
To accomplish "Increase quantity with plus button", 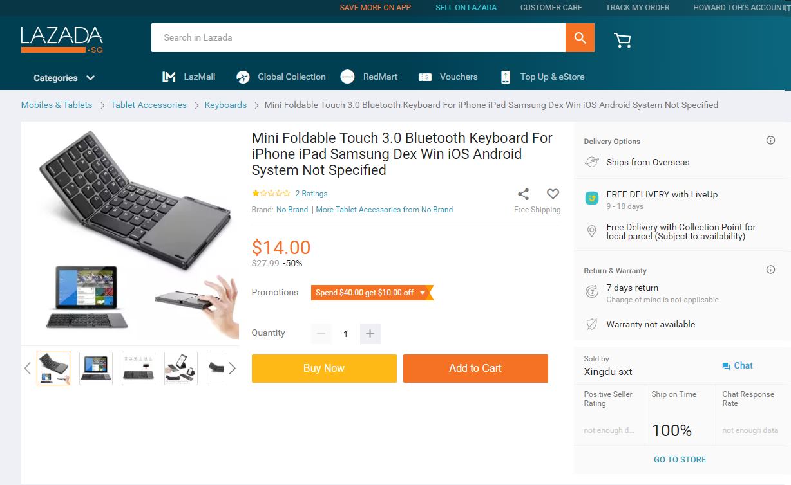I will (x=370, y=333).
